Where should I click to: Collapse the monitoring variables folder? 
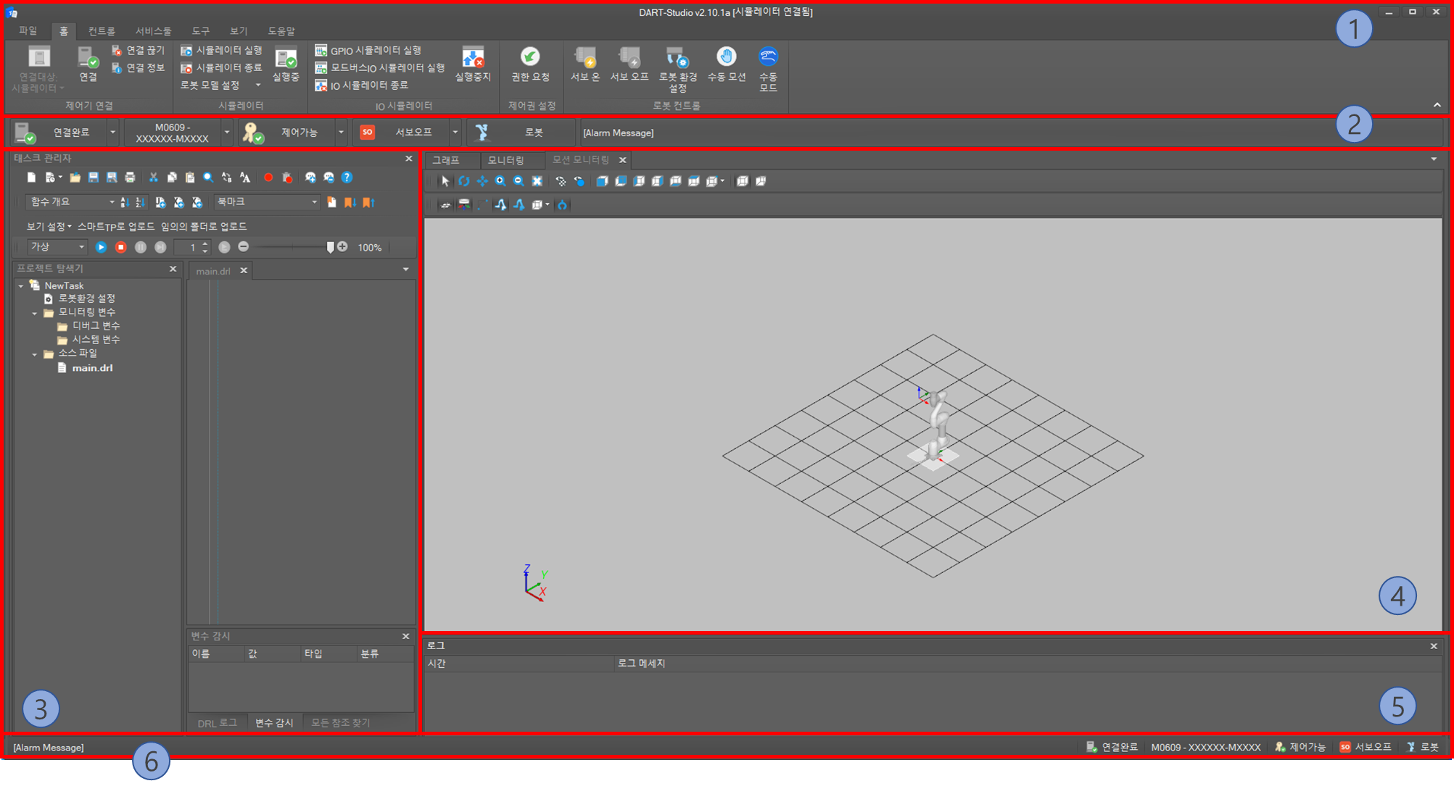click(34, 313)
